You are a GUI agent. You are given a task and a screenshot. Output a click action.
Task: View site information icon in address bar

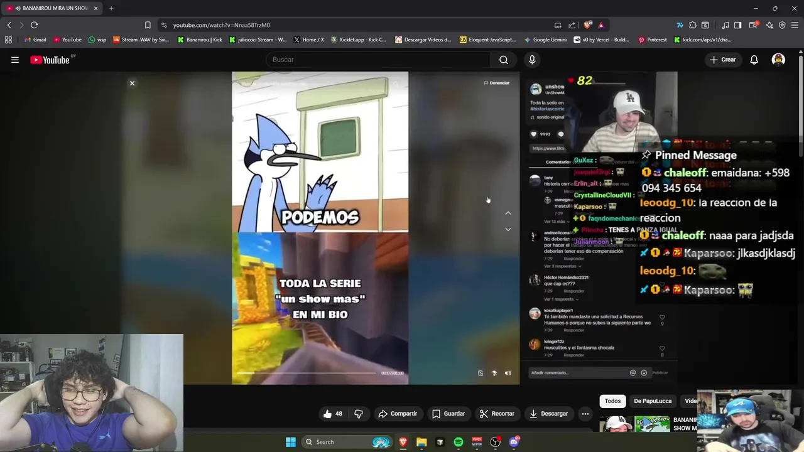tap(164, 25)
